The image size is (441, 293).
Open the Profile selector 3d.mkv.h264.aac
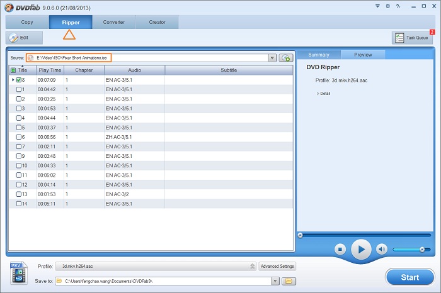(x=156, y=266)
